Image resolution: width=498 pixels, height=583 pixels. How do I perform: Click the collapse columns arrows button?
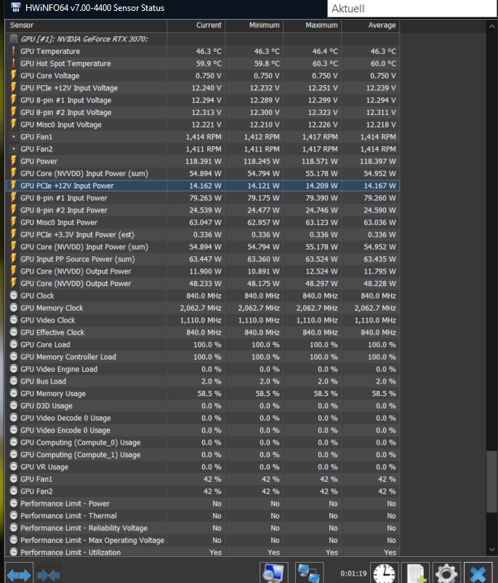tap(48, 575)
